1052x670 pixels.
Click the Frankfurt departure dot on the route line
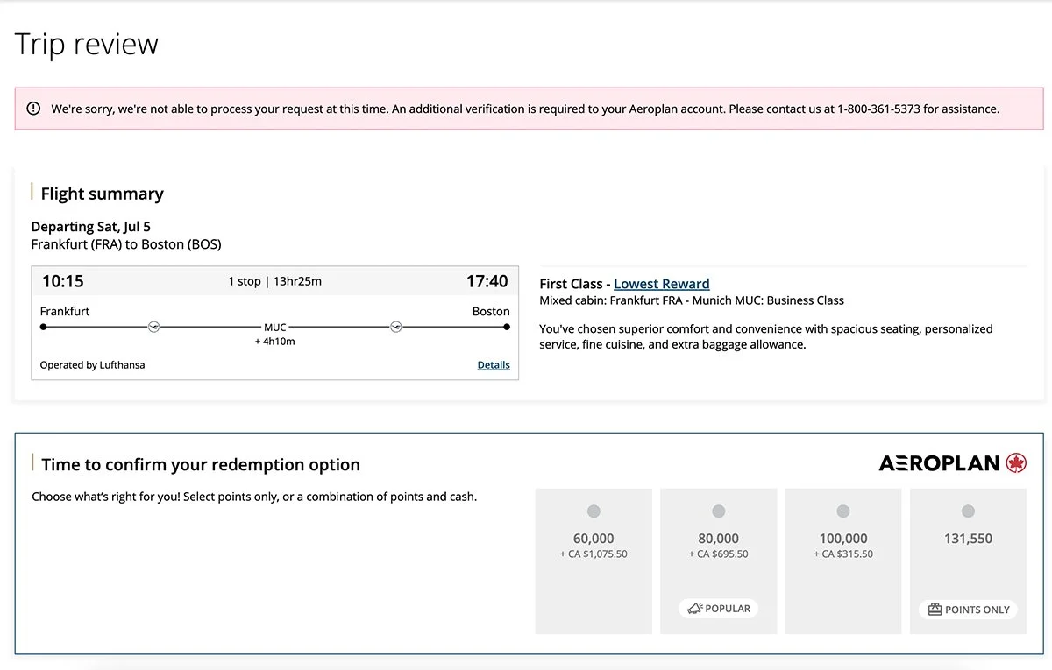pos(44,327)
